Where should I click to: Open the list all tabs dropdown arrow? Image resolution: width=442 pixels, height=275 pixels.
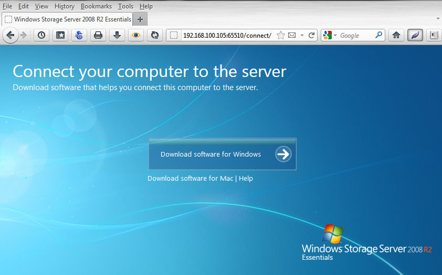coord(438,19)
